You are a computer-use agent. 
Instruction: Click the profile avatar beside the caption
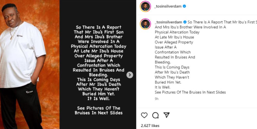(145, 24)
